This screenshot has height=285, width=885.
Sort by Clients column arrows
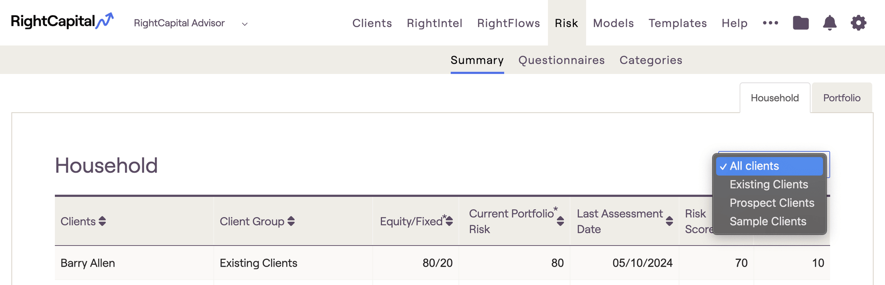click(x=102, y=221)
